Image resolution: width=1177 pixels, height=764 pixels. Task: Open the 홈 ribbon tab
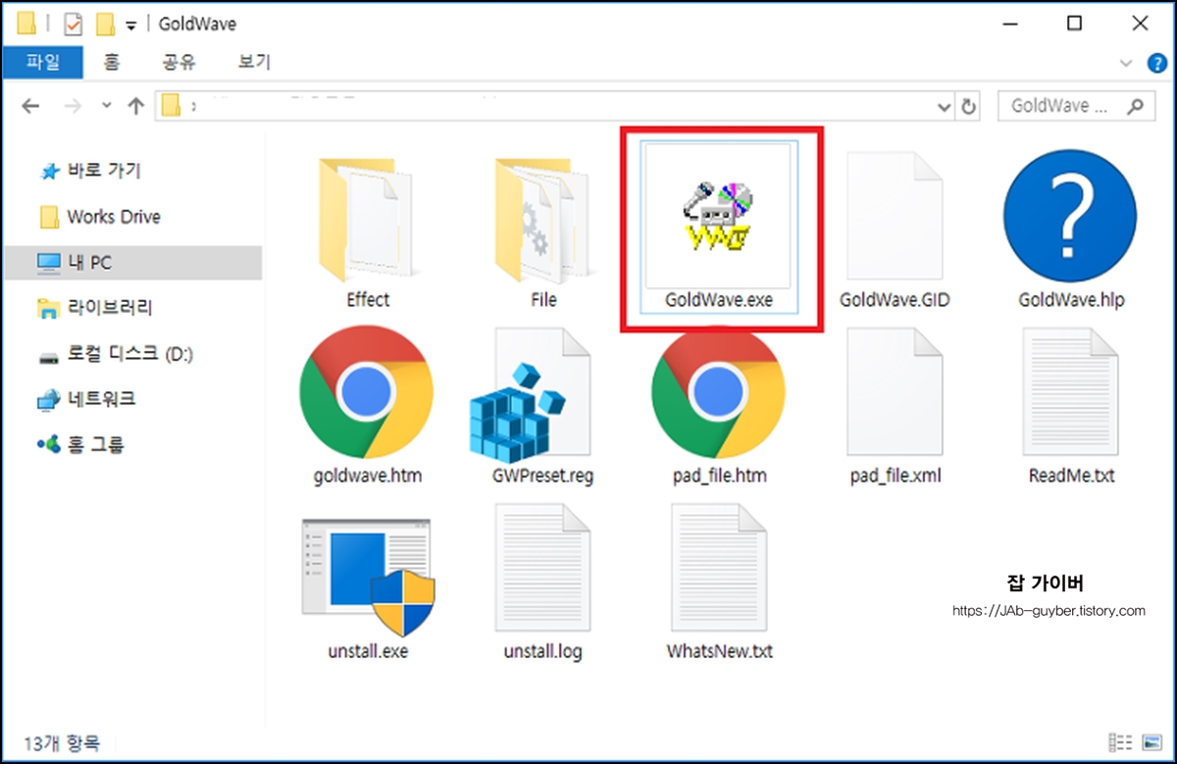pyautogui.click(x=111, y=63)
